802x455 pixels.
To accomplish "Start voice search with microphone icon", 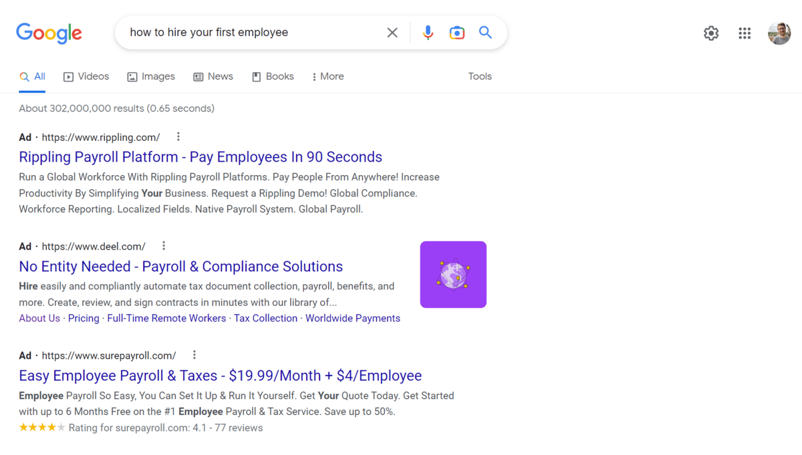I will (428, 32).
